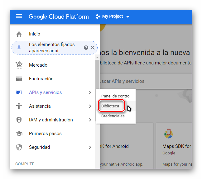Open the Maps SDK card icon

click(x=169, y=134)
